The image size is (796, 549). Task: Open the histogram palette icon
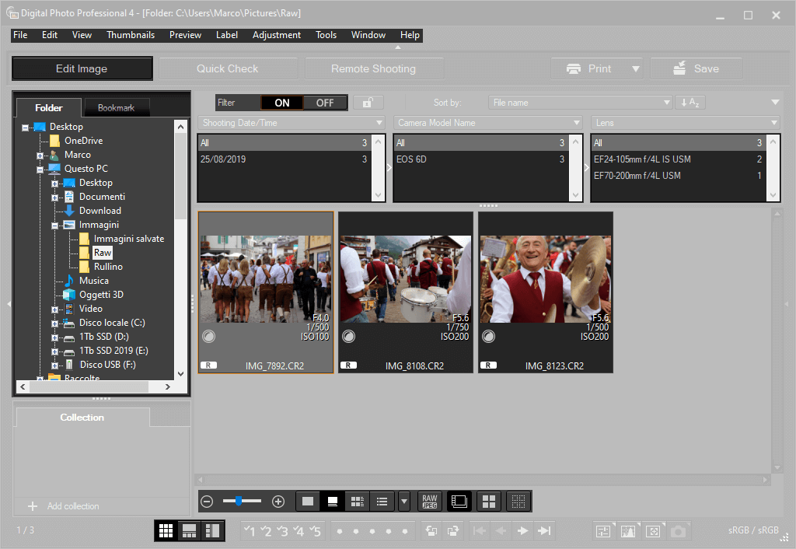(x=628, y=531)
